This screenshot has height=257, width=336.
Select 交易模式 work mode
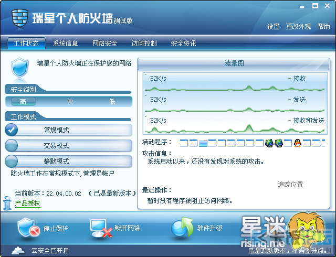(x=69, y=146)
